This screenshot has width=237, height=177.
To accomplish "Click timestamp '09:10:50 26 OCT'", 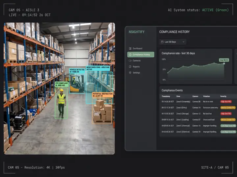I will (x=168, y=114).
